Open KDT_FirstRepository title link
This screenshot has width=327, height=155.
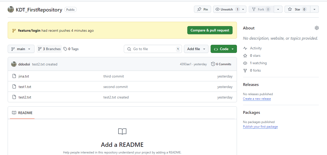tap(39, 10)
